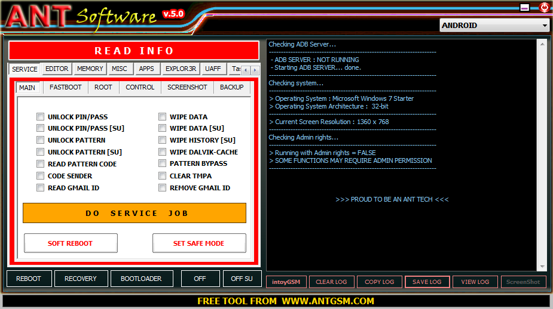Click log scrollbar up arrow
Viewport: 553px width, 309px height.
[542, 44]
